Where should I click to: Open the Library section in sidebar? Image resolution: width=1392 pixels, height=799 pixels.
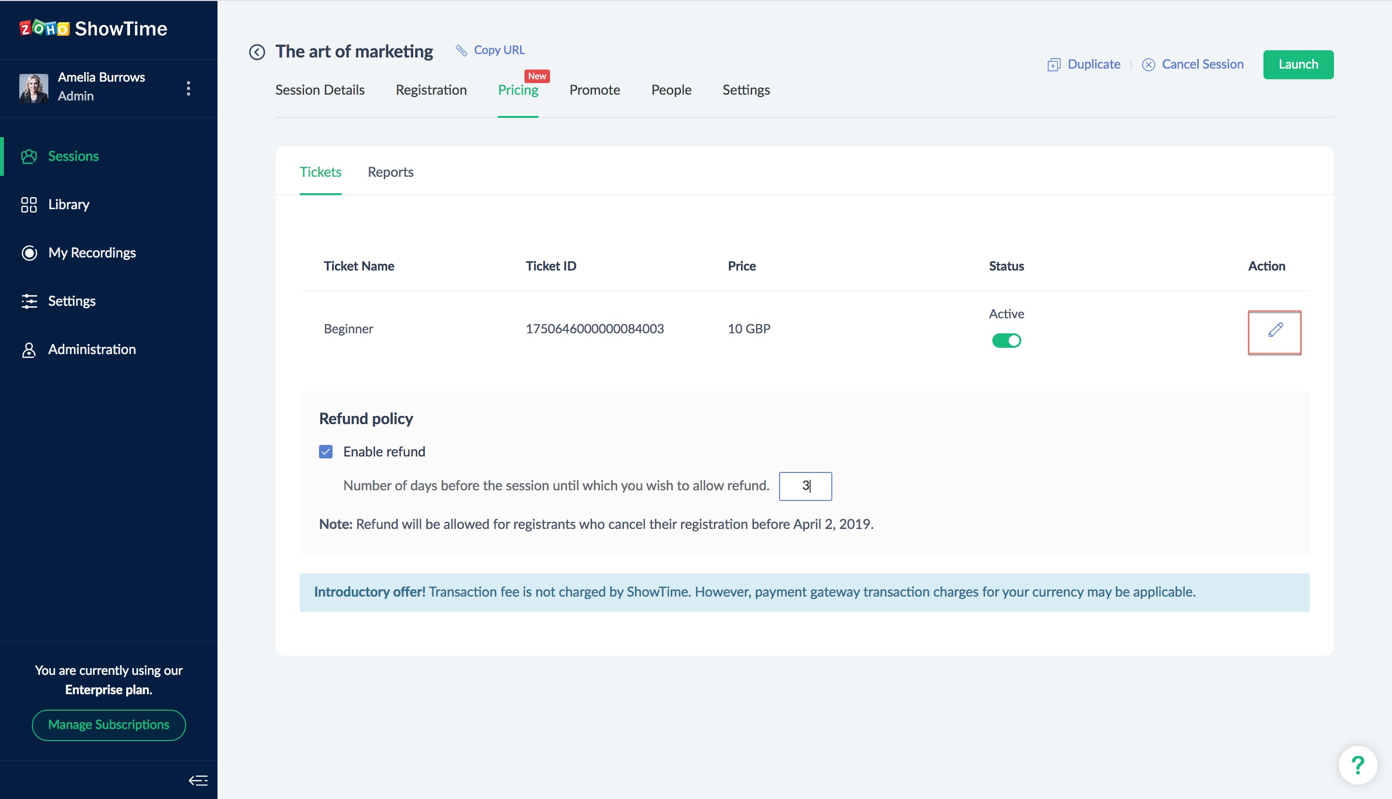[68, 205]
